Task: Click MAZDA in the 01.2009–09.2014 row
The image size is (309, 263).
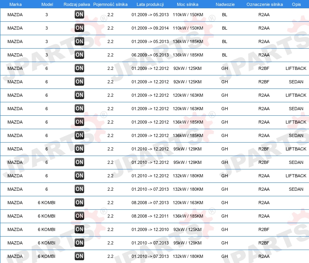Action: coord(15,28)
